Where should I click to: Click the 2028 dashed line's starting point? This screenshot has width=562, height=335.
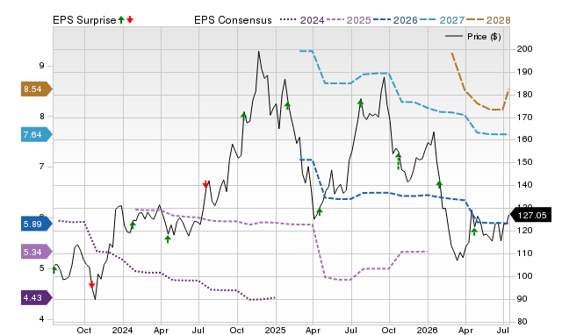[451, 53]
